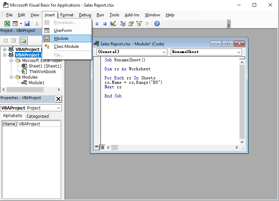Maximize the Module1 code window
This screenshot has height=201, width=279.
(227, 44)
